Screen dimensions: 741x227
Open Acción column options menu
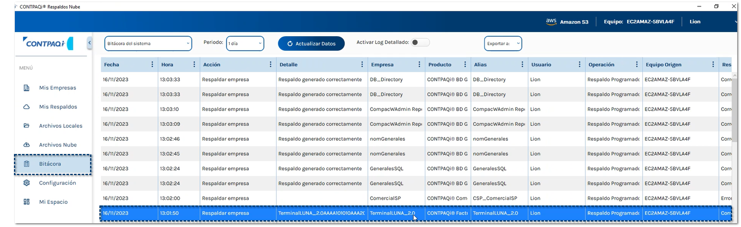(x=270, y=65)
